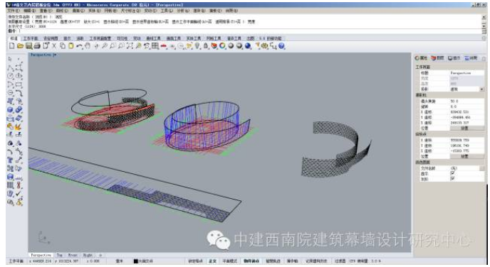Click the browse button beside 文件名称

(x=482, y=168)
